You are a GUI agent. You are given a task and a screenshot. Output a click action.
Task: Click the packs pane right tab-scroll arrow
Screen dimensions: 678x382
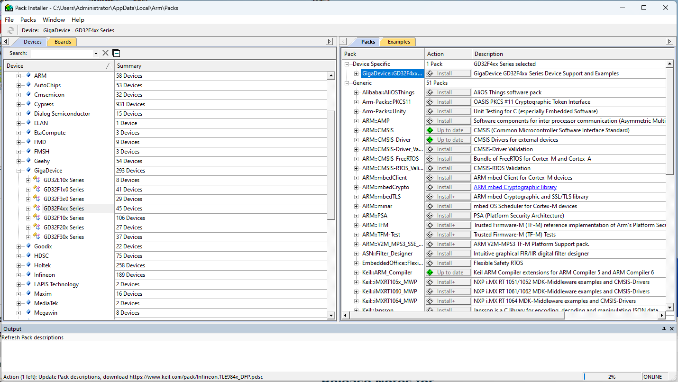670,42
